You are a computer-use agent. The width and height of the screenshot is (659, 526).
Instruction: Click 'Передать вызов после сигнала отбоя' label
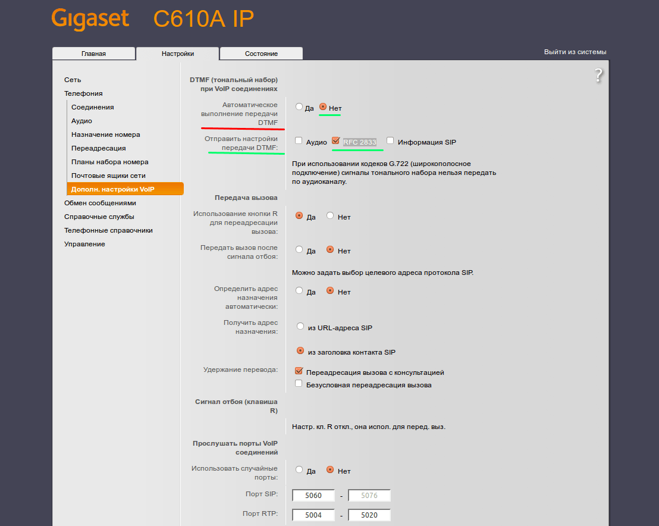tap(239, 252)
